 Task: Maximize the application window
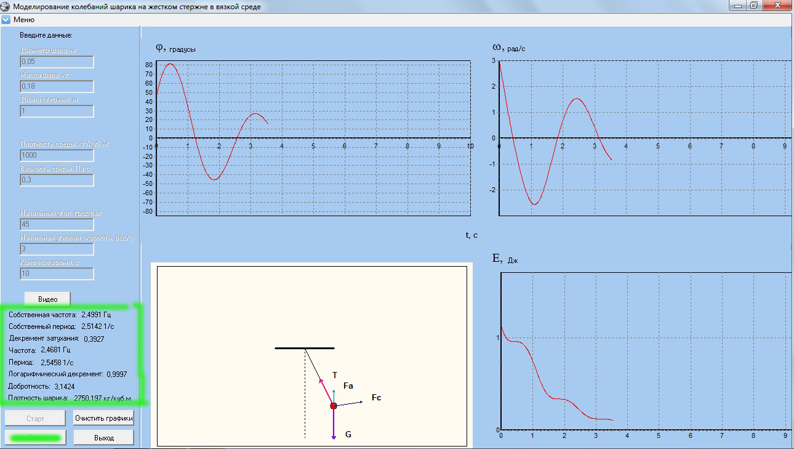(753, 6)
